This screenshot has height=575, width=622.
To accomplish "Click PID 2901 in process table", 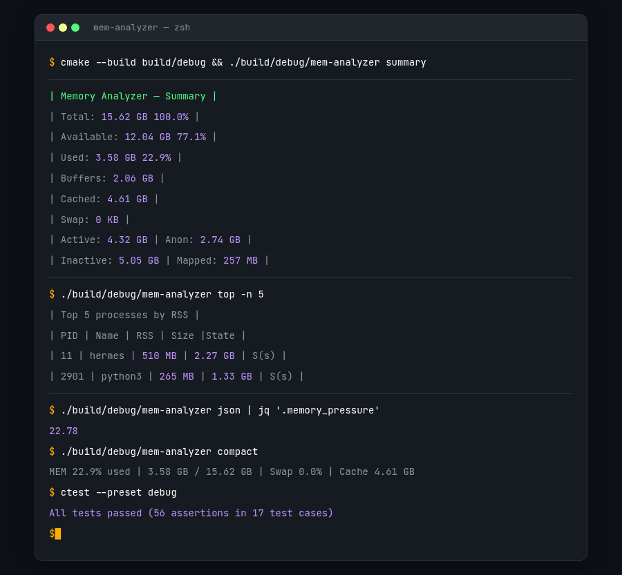I will (x=72, y=376).
